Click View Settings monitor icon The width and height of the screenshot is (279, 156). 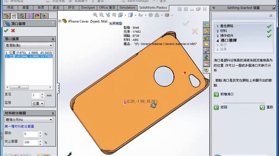coord(167,15)
